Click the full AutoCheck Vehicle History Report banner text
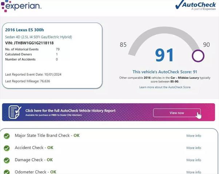219x174 pixels. click(x=71, y=111)
